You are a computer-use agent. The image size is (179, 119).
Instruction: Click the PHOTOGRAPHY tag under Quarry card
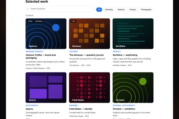tap(32, 105)
